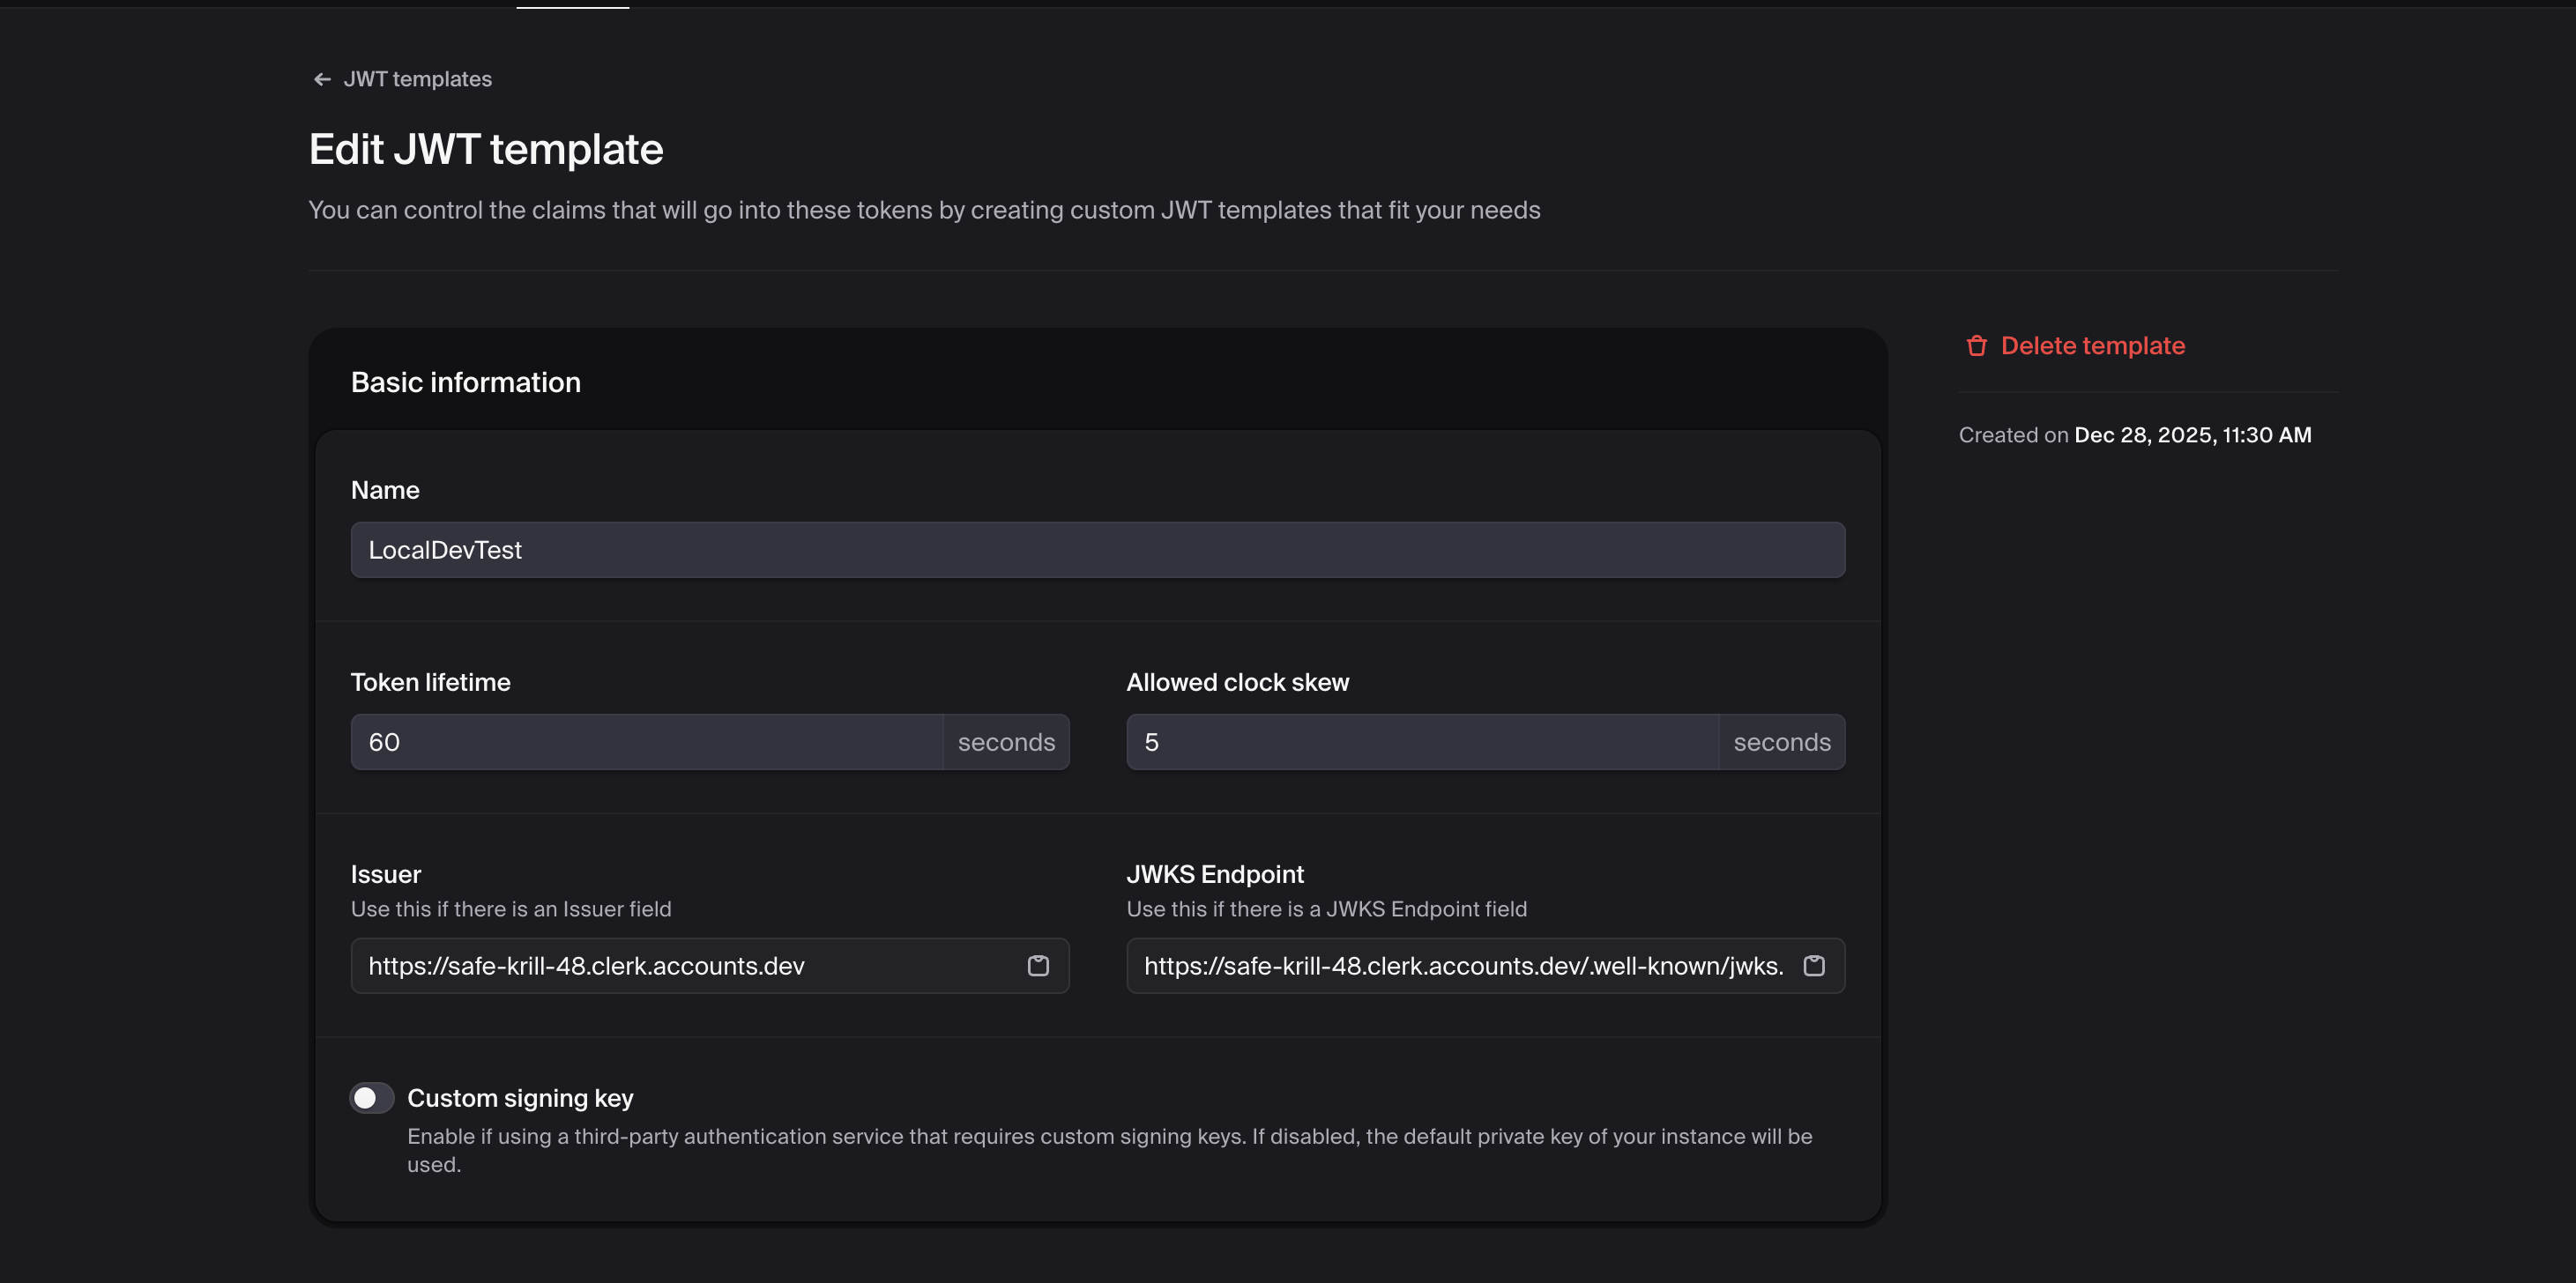2576x1283 pixels.
Task: Toggle the Custom signing key switch
Action: click(371, 1098)
